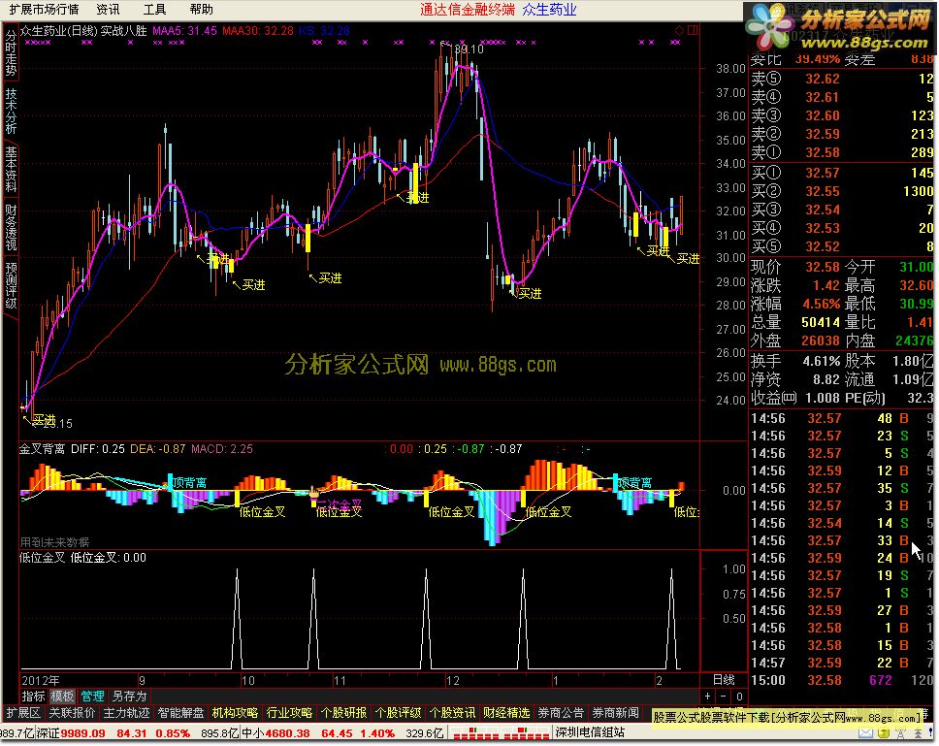Open 预测评级 side tab

click(10, 285)
